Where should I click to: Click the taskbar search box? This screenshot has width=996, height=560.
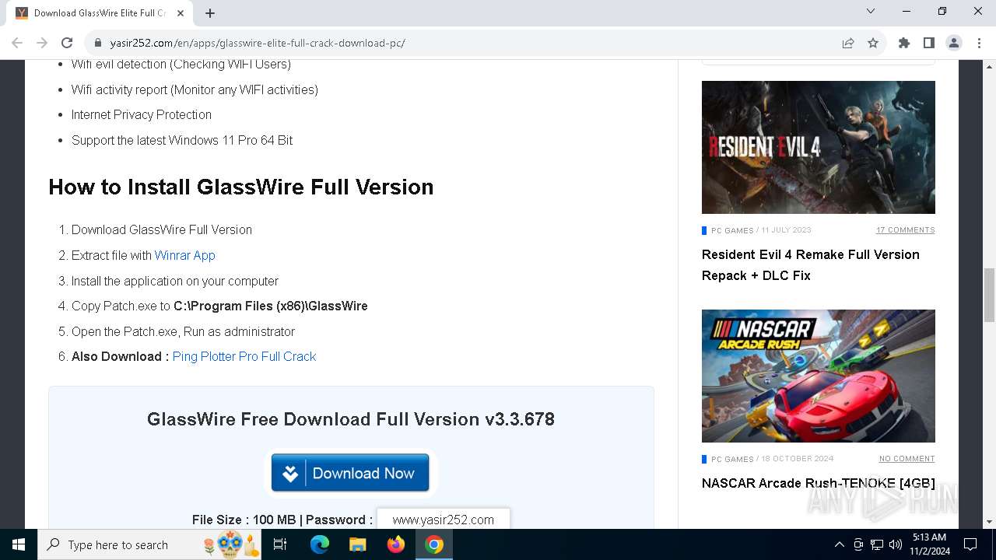(x=151, y=544)
